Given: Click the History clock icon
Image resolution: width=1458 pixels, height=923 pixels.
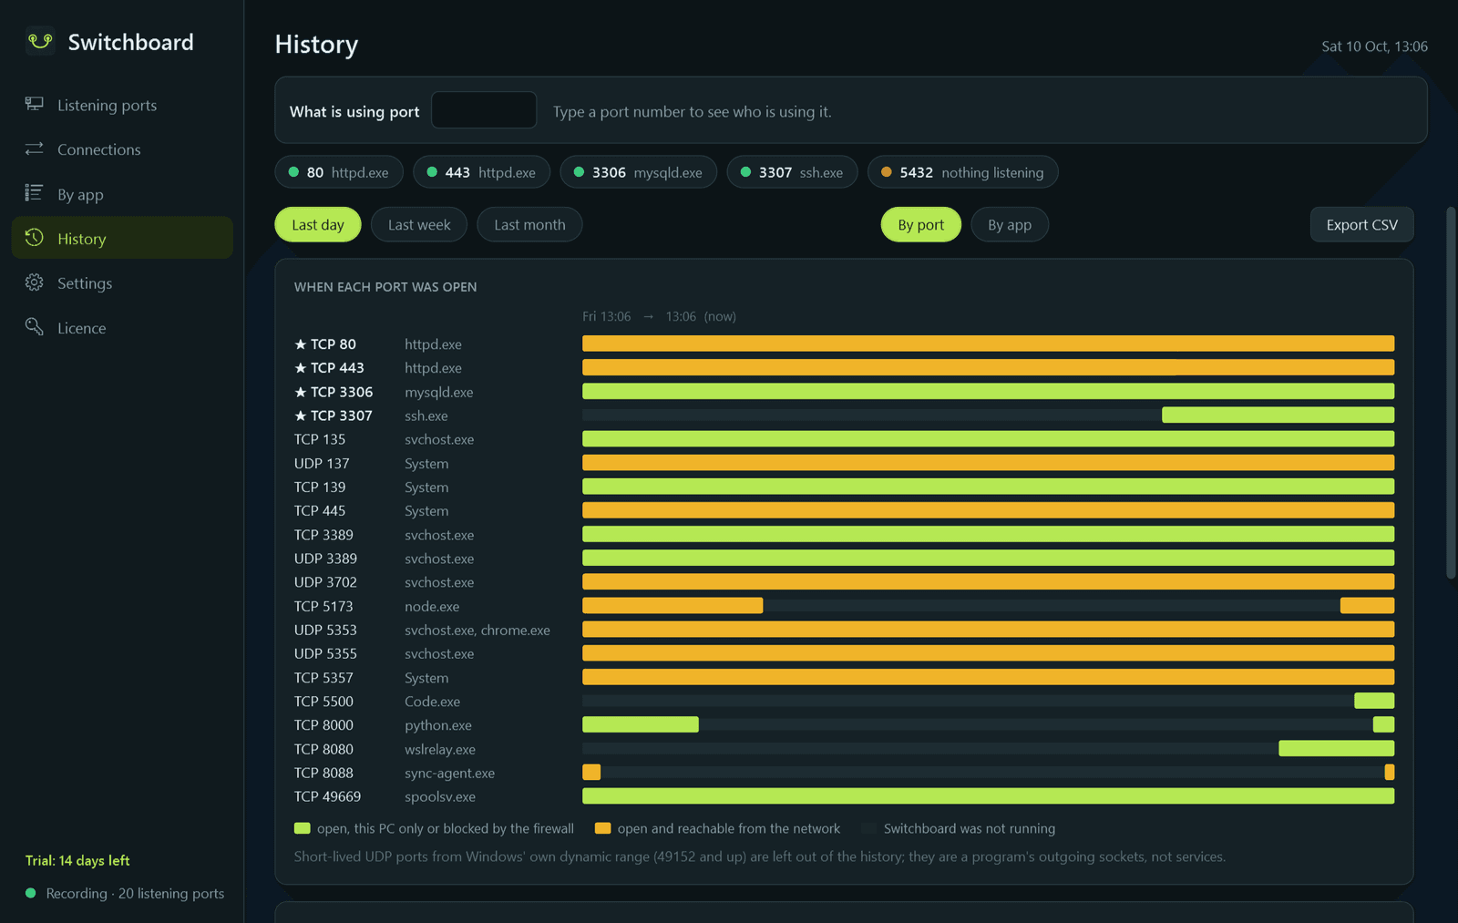Looking at the screenshot, I should [x=35, y=238].
